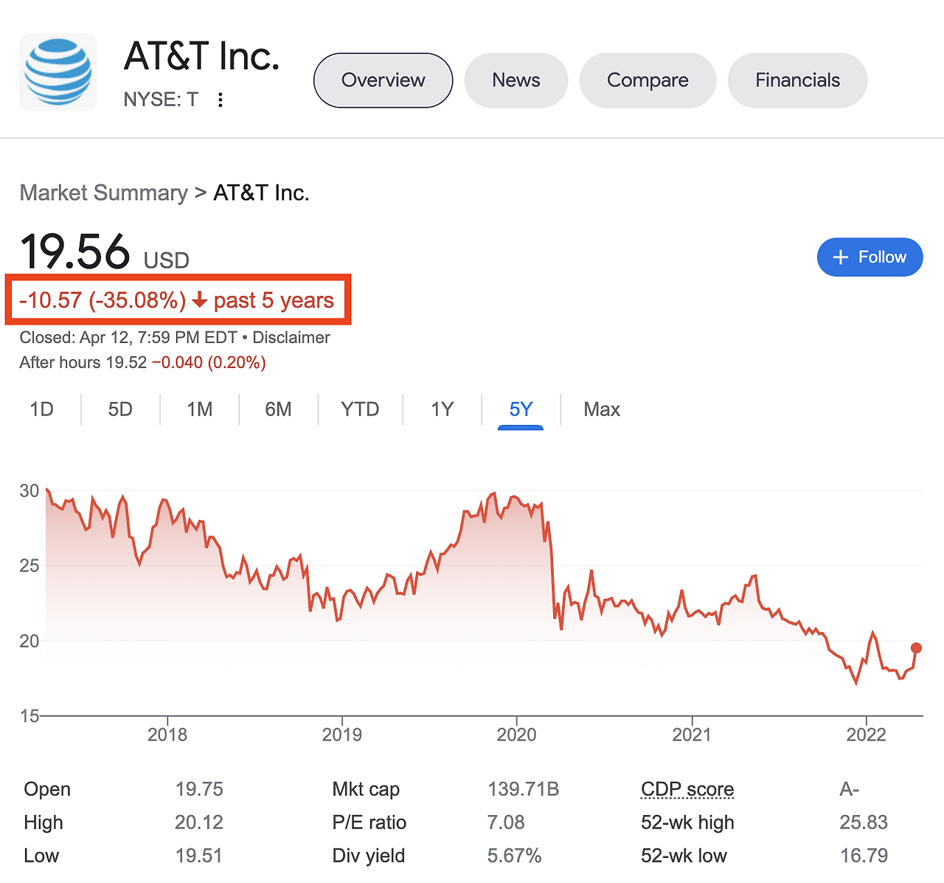The height and width of the screenshot is (883, 944).
Task: Go to the Financials tab
Action: [797, 80]
